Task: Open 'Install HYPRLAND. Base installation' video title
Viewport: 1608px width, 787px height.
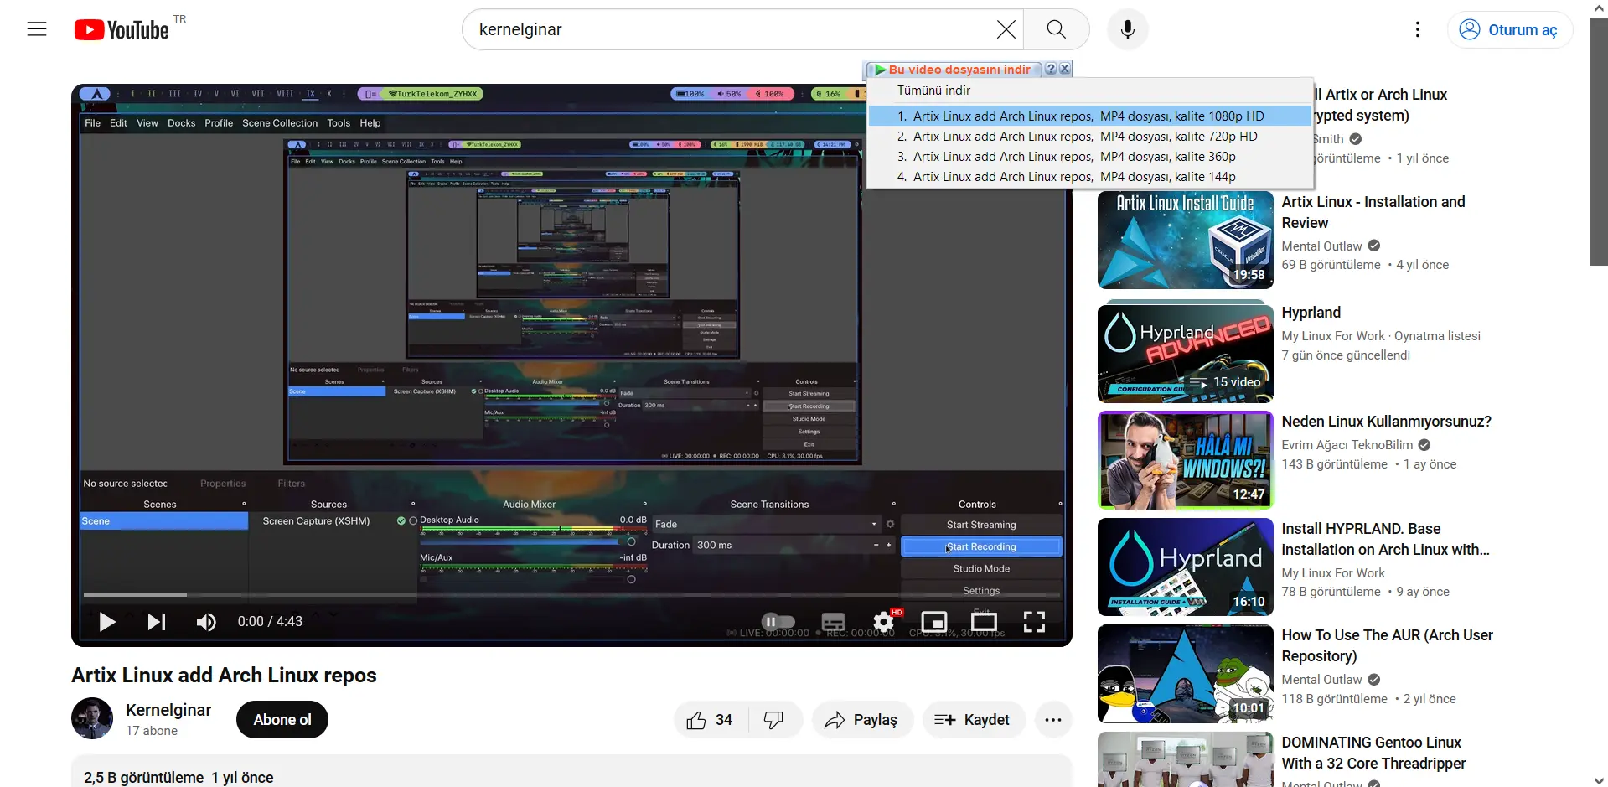Action: [1385, 539]
